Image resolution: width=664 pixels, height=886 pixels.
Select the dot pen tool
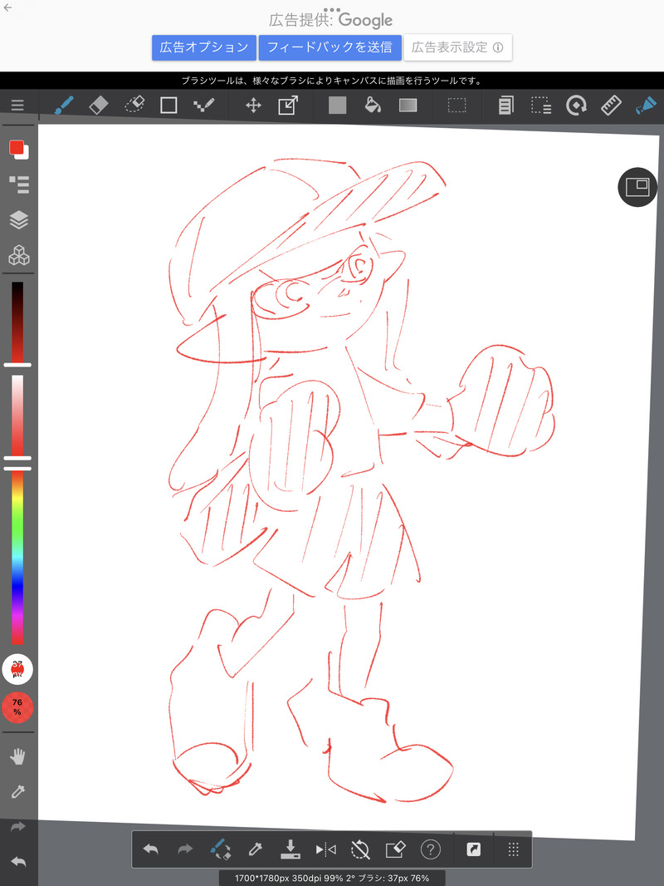203,105
